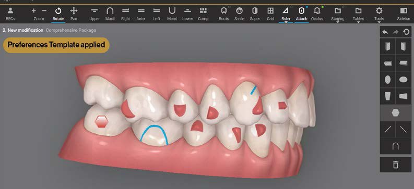
Task: Open the Tables dropdown
Action: click(x=358, y=14)
